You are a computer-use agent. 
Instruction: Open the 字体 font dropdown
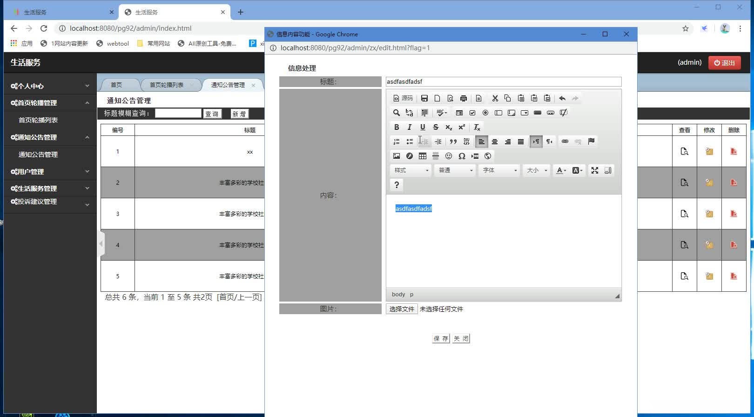coord(499,170)
